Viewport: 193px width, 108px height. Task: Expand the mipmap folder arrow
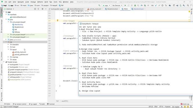coord(8,57)
